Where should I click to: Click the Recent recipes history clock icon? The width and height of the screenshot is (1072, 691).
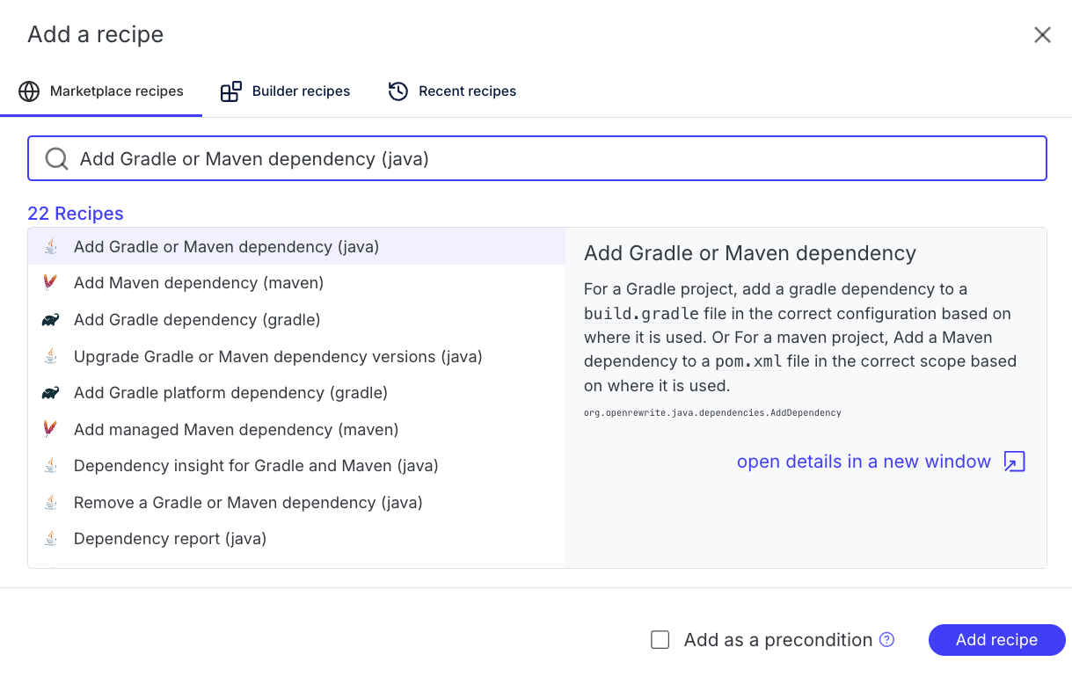pos(398,91)
